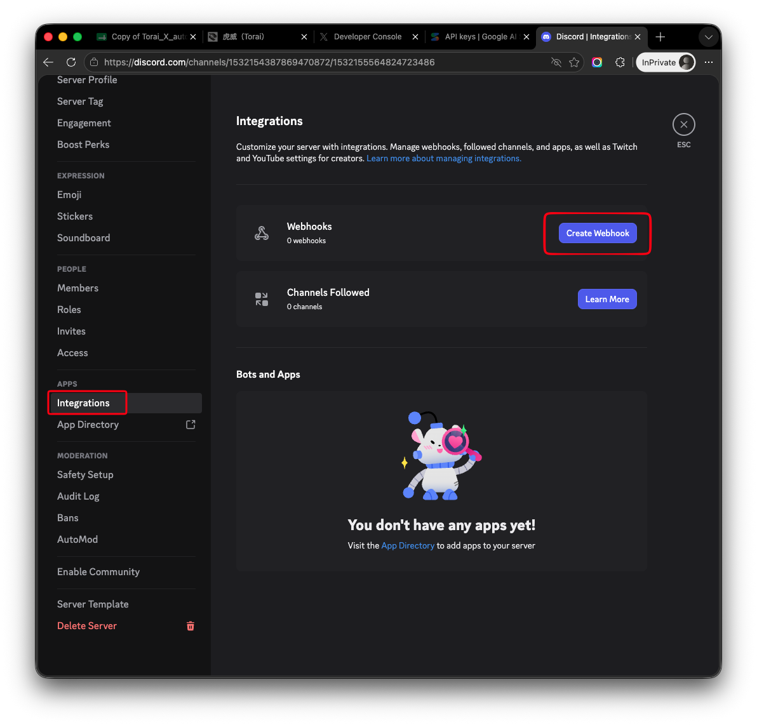757x725 pixels.
Task: Bookmark page with the star icon
Action: pos(574,62)
